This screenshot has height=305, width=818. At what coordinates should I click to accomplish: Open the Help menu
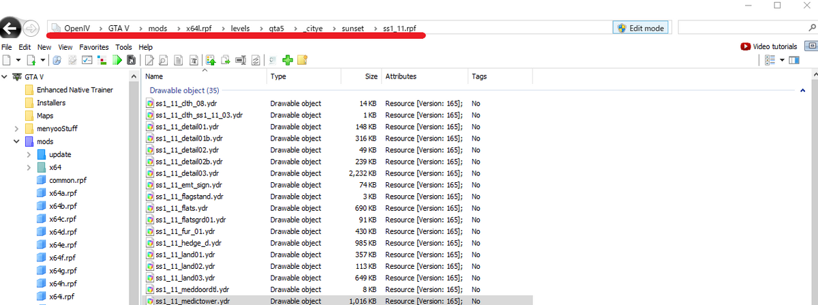(x=145, y=47)
